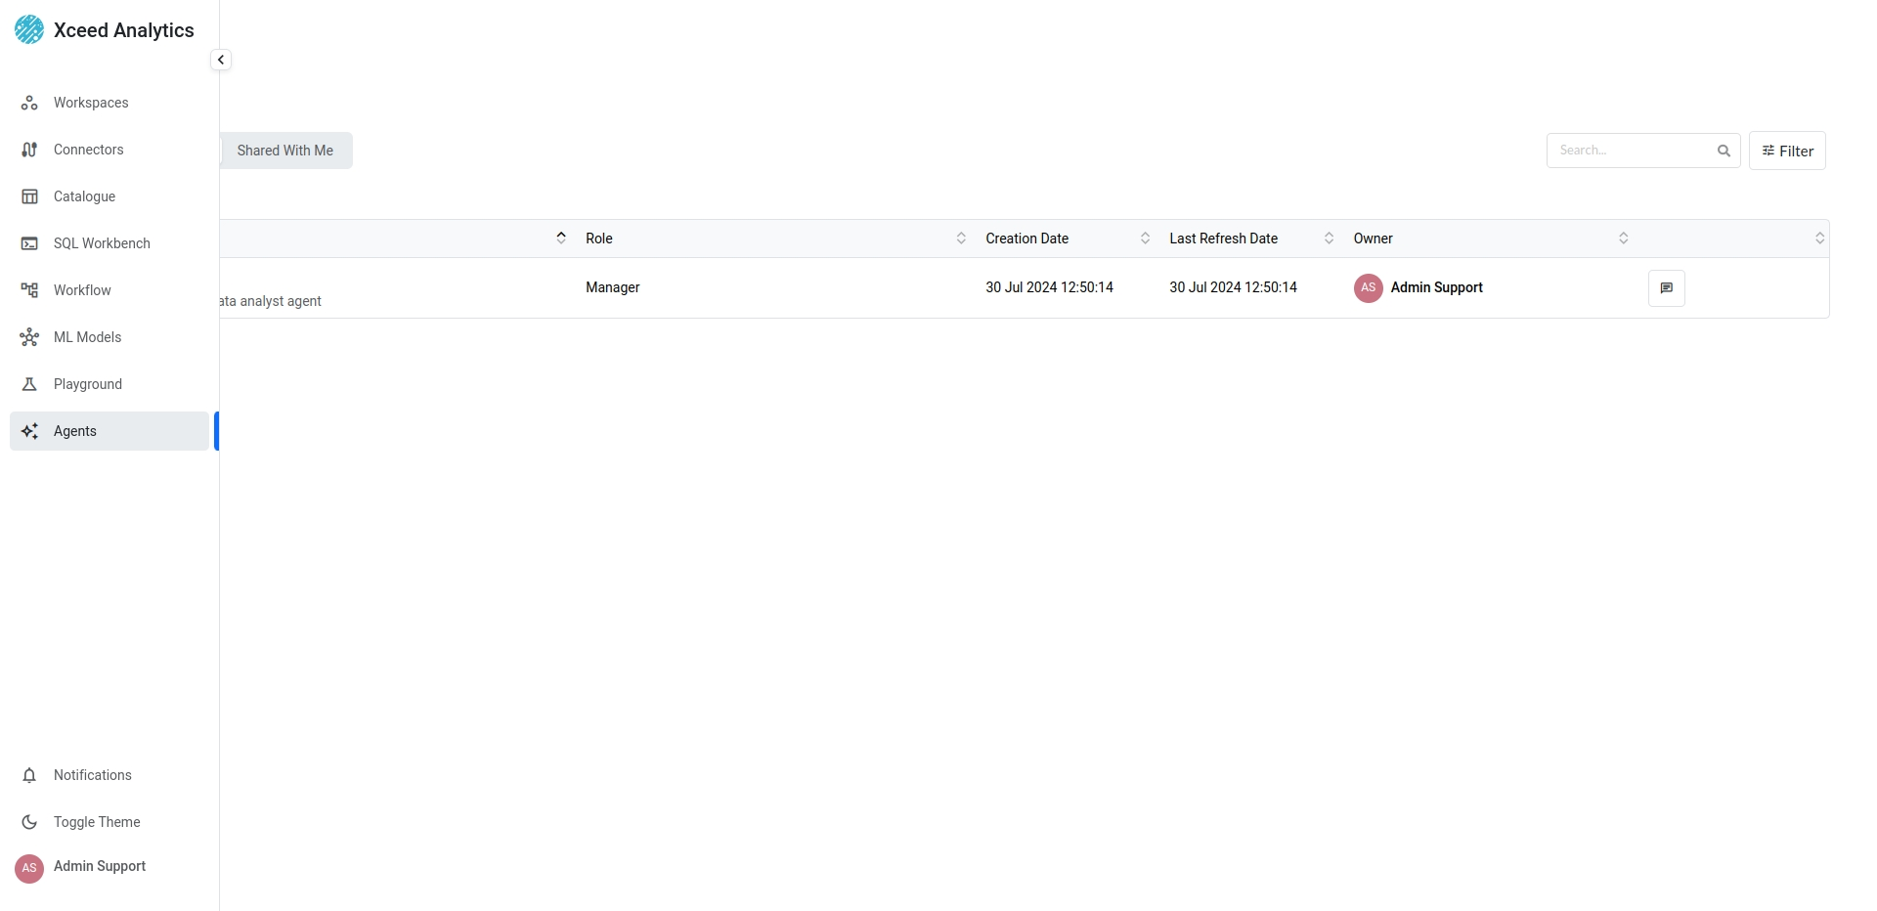This screenshot has width=1877, height=911.
Task: Click the Connectors plug icon
Action: 29,150
